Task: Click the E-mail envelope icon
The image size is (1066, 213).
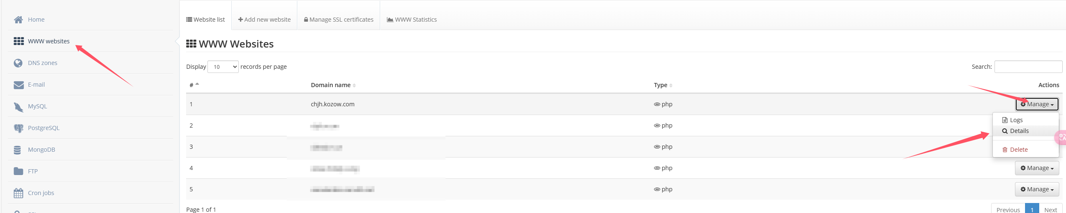Action: pos(18,85)
